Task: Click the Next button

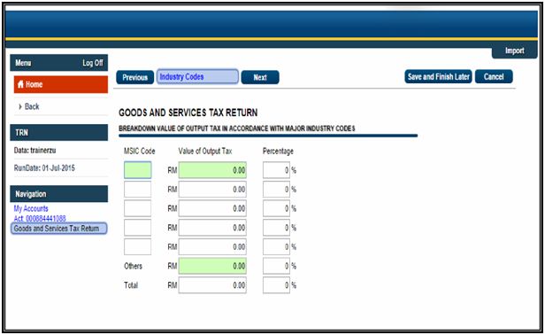Action: click(x=260, y=77)
